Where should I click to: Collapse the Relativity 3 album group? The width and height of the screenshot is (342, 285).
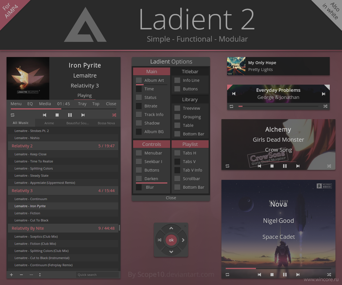(x=63, y=191)
